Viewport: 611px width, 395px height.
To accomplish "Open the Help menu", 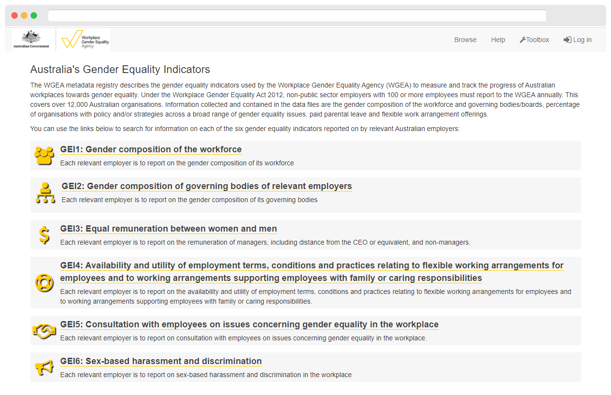I will 498,40.
